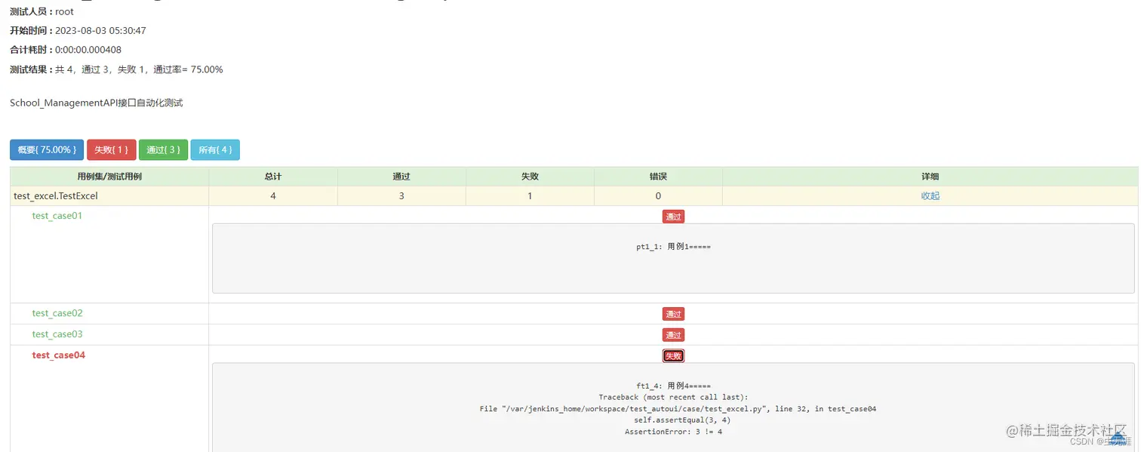Click the passed count cell showing 3

401,195
